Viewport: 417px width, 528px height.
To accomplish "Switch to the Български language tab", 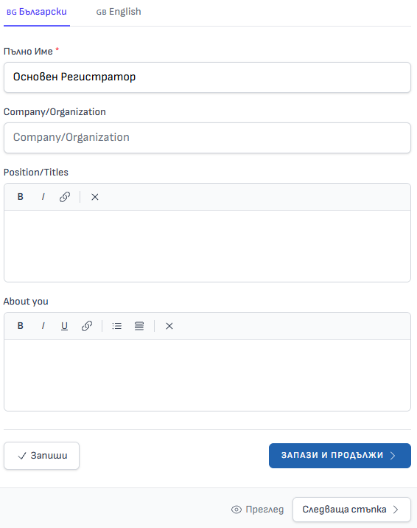I will click(x=37, y=12).
